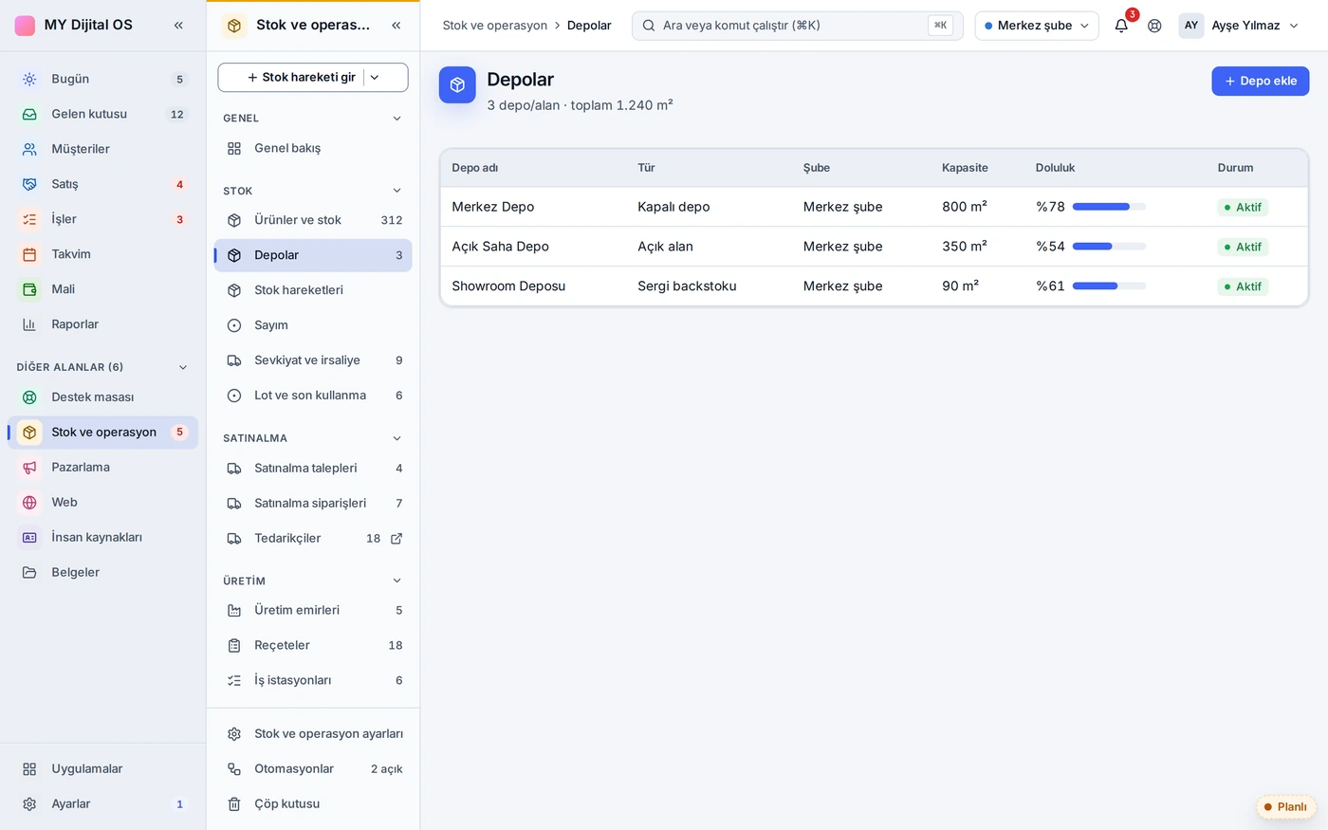Open Raporlar reports

[102, 324]
